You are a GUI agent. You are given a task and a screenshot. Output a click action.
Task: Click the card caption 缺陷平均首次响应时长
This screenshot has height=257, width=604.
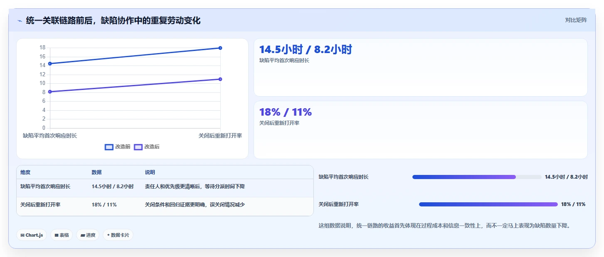(x=284, y=61)
